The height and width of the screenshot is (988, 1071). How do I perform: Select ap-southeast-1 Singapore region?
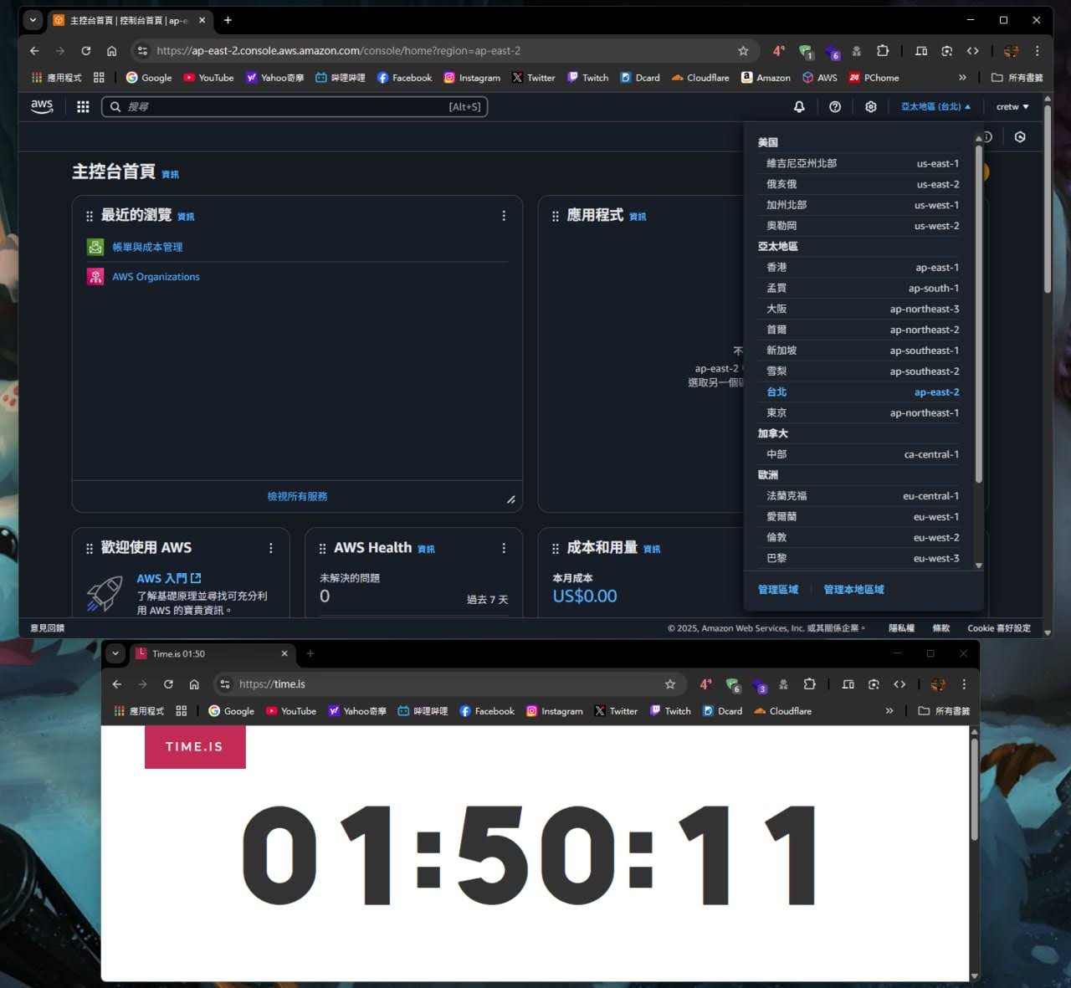click(863, 351)
